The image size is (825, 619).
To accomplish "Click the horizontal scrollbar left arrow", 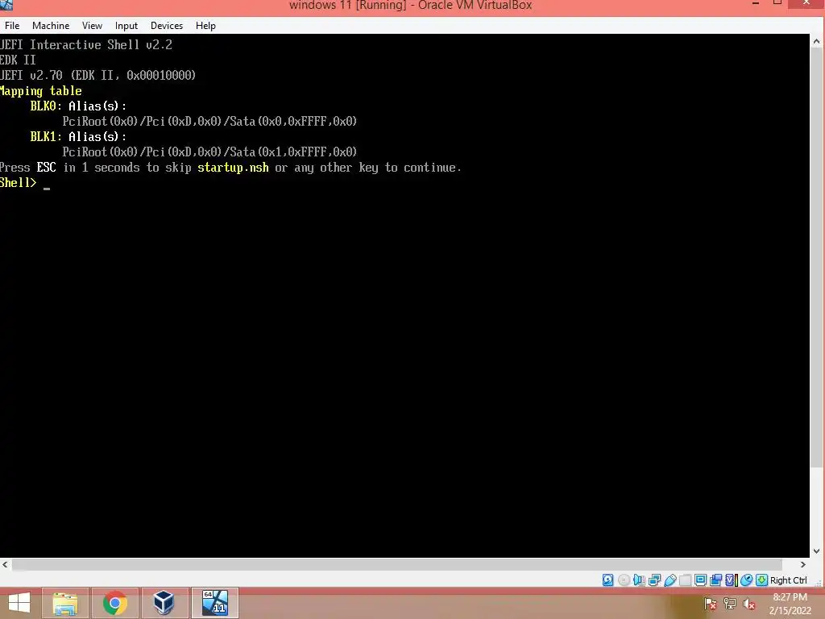I will pos(6,564).
